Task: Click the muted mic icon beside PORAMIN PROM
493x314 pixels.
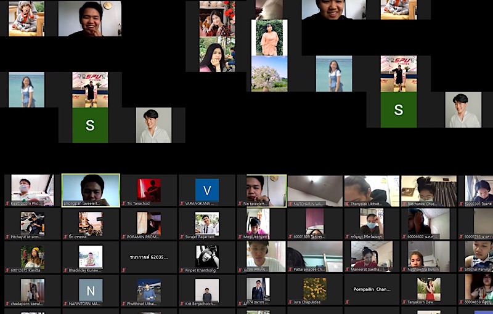Action: point(124,237)
